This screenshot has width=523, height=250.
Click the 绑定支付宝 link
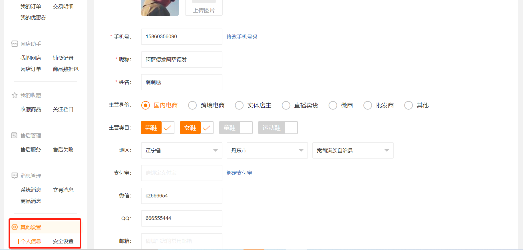[239, 173]
